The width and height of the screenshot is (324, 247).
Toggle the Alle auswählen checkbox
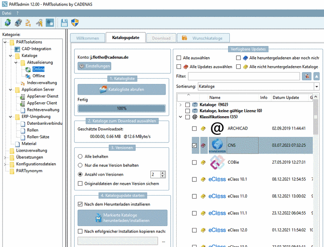(179, 58)
